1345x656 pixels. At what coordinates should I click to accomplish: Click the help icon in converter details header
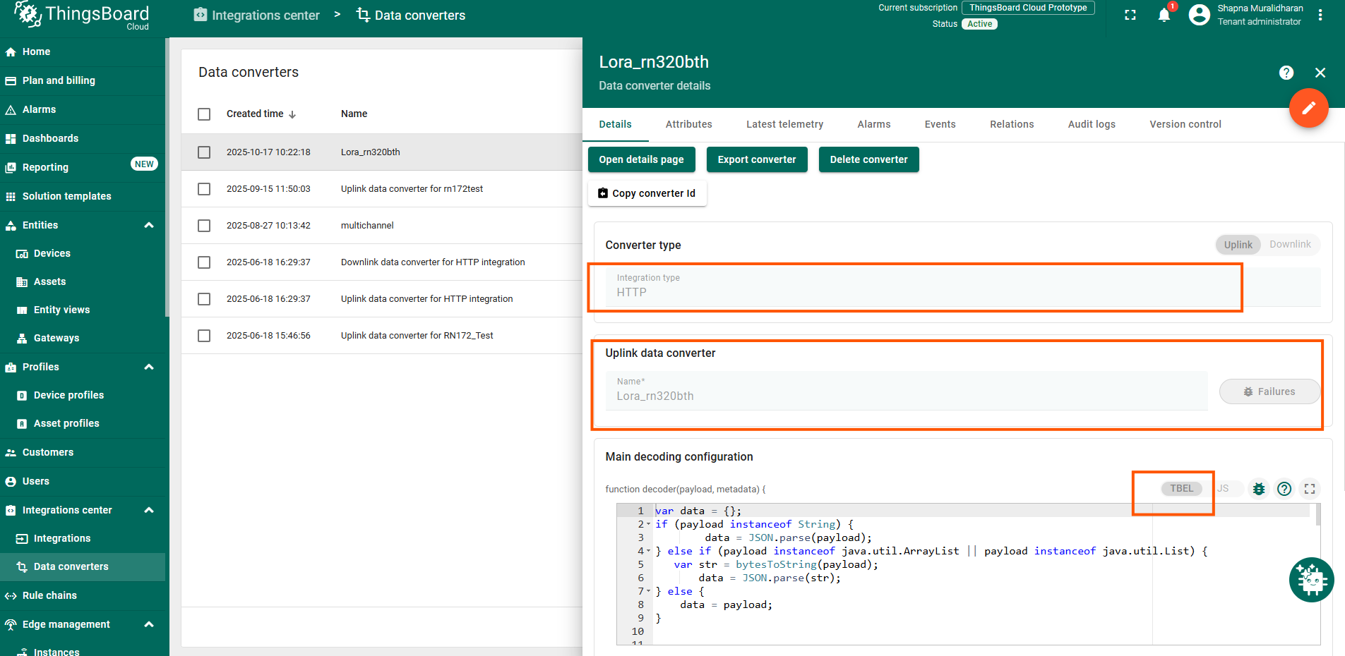click(1286, 73)
